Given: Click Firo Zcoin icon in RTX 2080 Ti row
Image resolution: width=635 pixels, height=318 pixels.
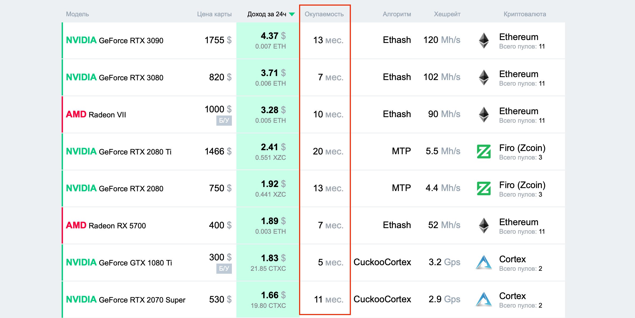Looking at the screenshot, I should click(484, 152).
